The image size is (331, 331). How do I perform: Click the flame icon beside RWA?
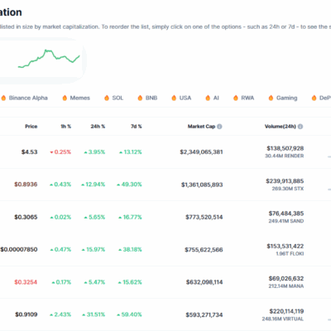tap(236, 98)
